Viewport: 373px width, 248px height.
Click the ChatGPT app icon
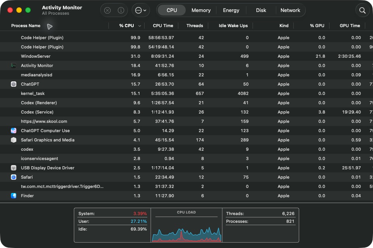coord(14,84)
